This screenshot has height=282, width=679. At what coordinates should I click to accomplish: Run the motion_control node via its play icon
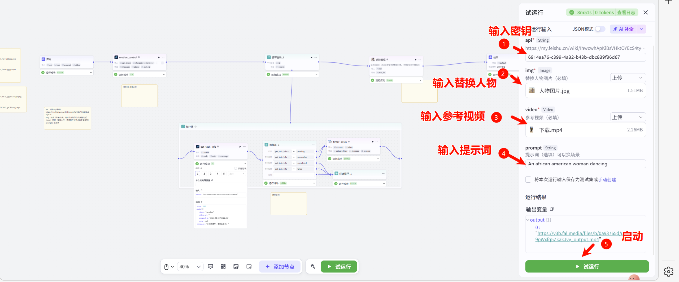(x=159, y=57)
